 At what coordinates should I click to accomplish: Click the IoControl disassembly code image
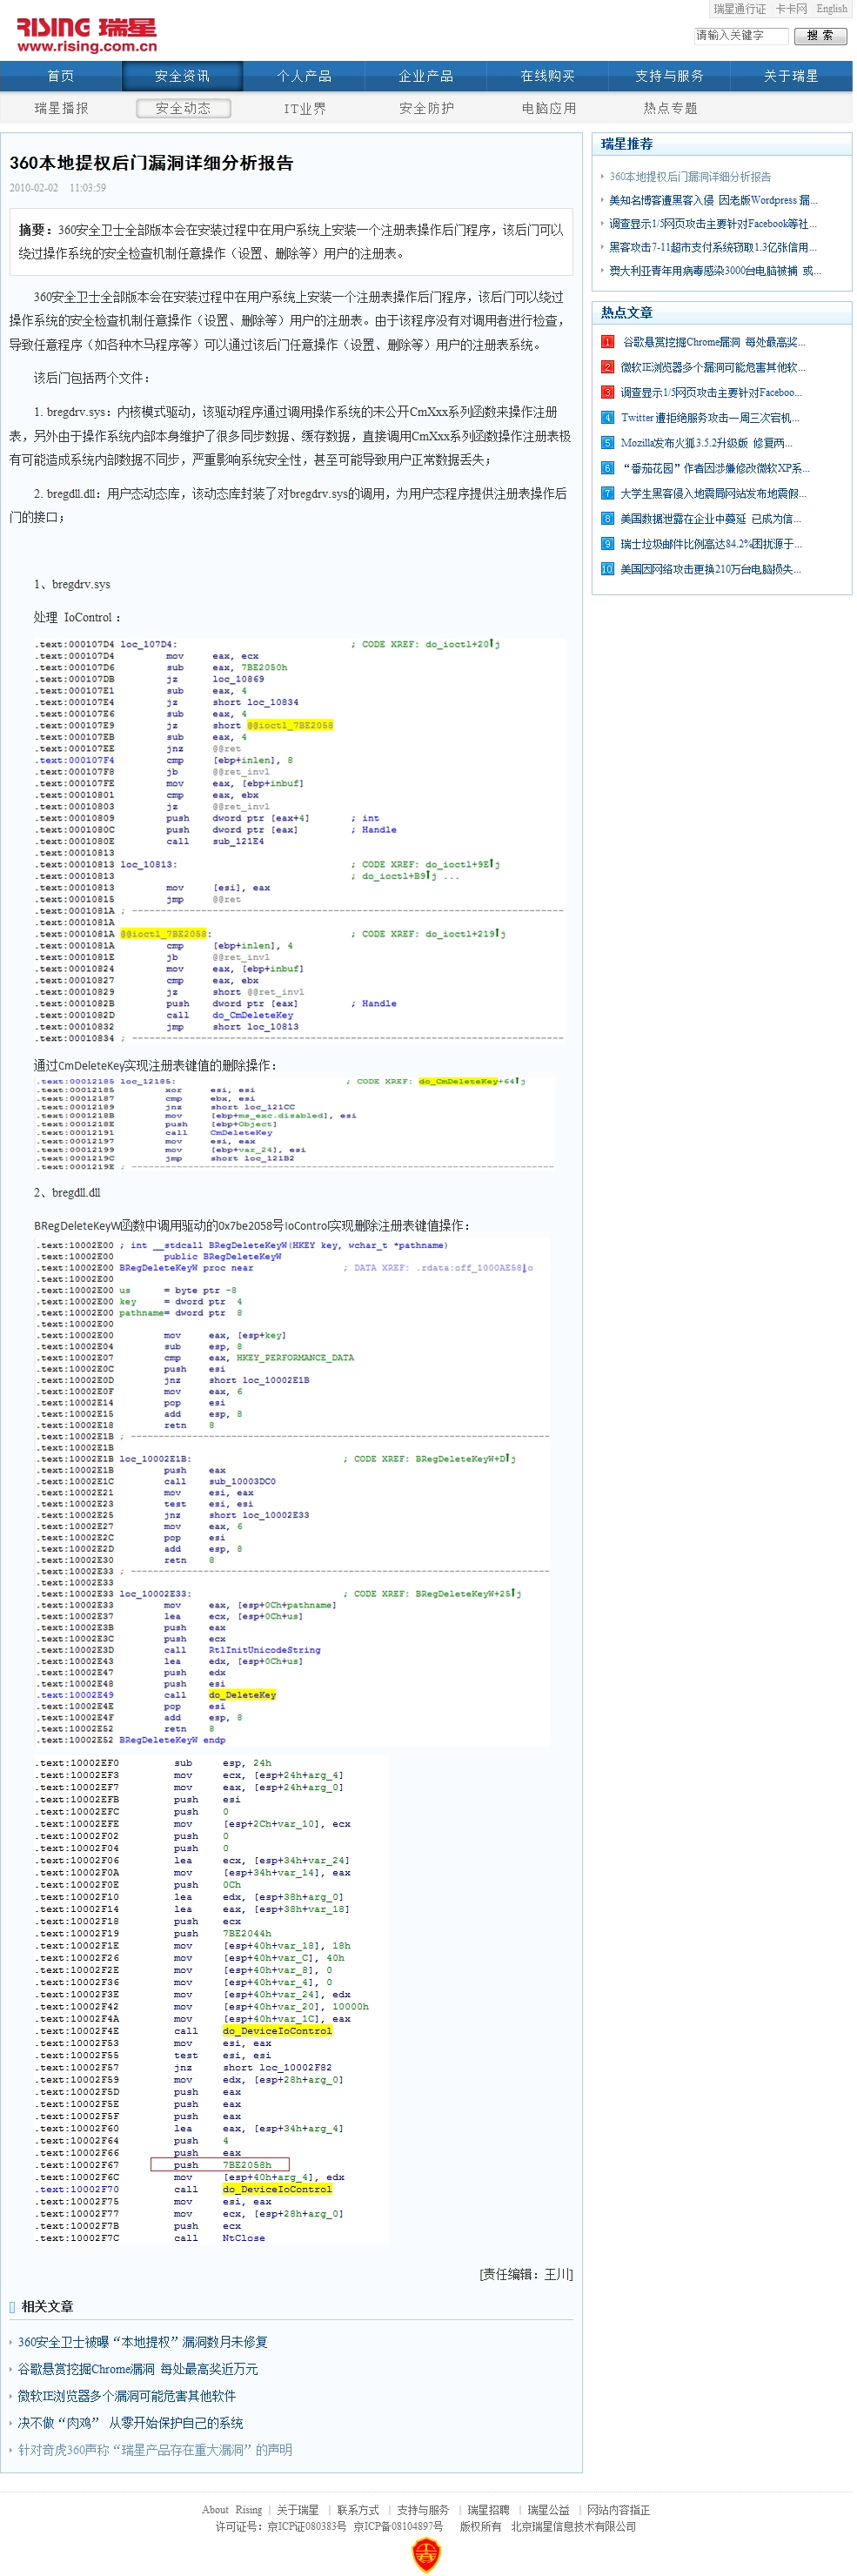pyautogui.click(x=299, y=841)
